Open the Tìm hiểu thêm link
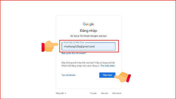176x99 pixels. coord(108,66)
